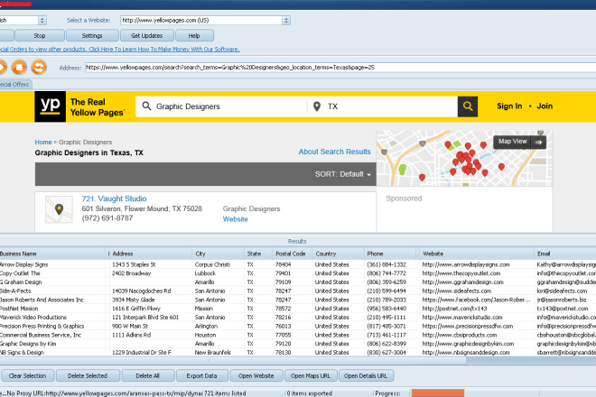Viewport: 596px width, 397px height.
Task: Click Join link
Action: coord(545,106)
